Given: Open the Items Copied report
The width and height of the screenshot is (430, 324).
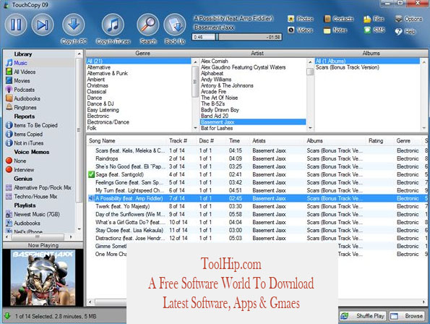Looking at the screenshot, I should click(24, 134).
